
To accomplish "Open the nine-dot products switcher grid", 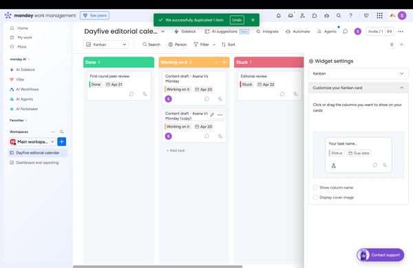I will coord(379,16).
